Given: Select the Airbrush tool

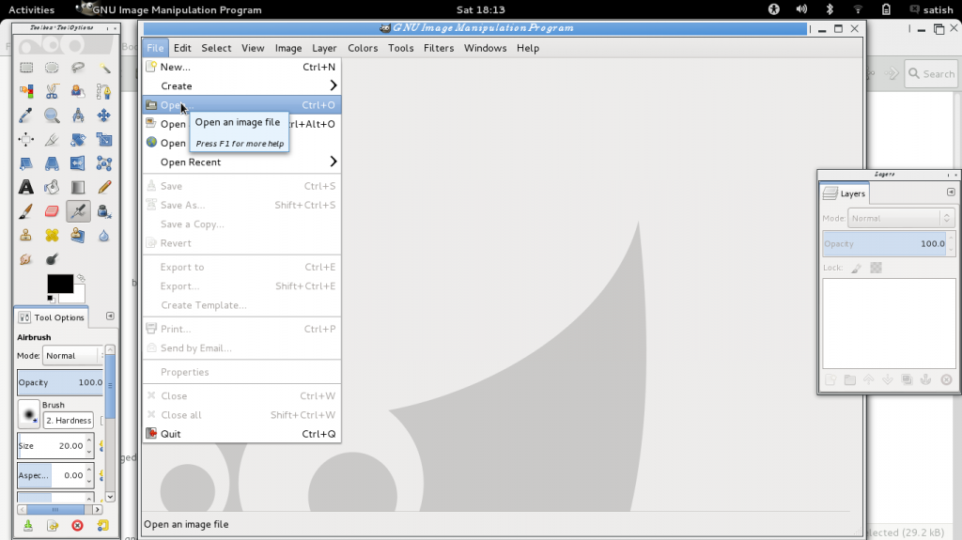Looking at the screenshot, I should [x=78, y=211].
